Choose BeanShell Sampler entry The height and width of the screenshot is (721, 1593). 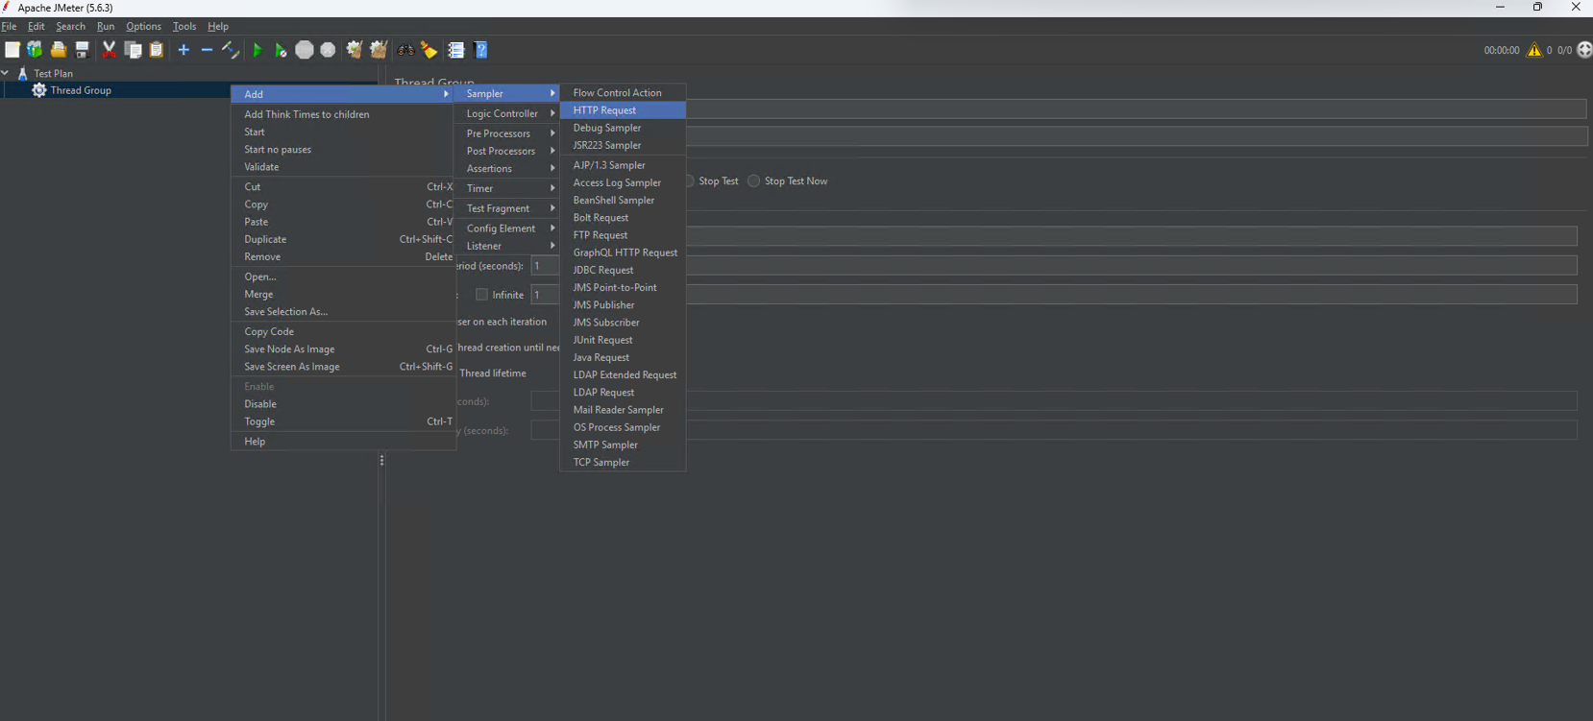click(623, 200)
